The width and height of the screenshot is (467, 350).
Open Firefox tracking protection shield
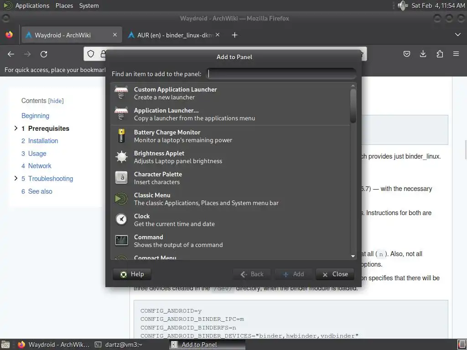click(x=91, y=54)
